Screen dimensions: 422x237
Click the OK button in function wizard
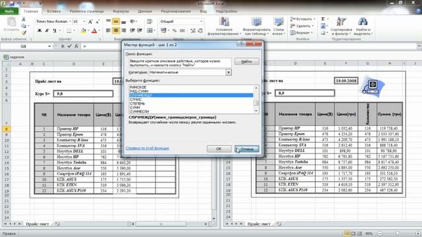pyautogui.click(x=219, y=149)
